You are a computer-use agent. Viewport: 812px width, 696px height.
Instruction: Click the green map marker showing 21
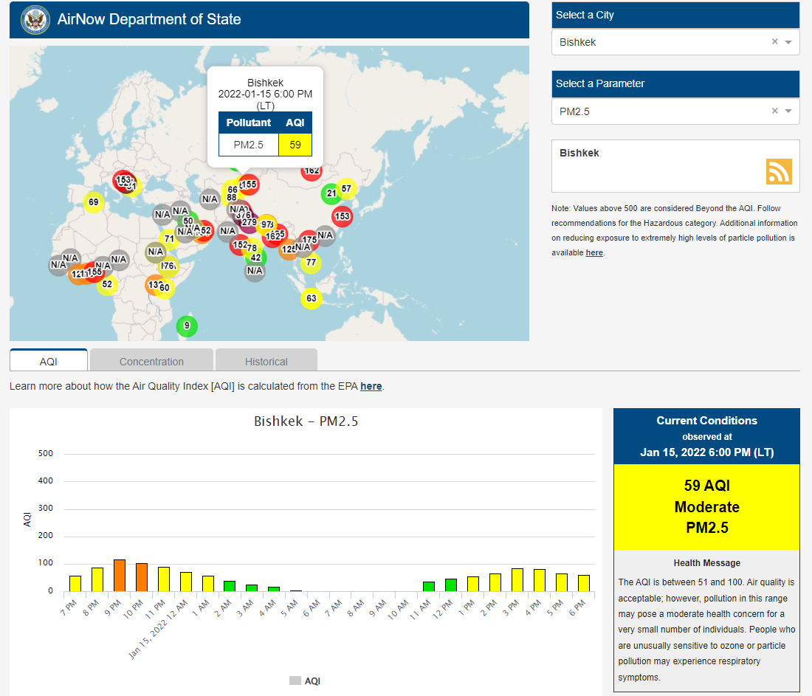pos(331,193)
